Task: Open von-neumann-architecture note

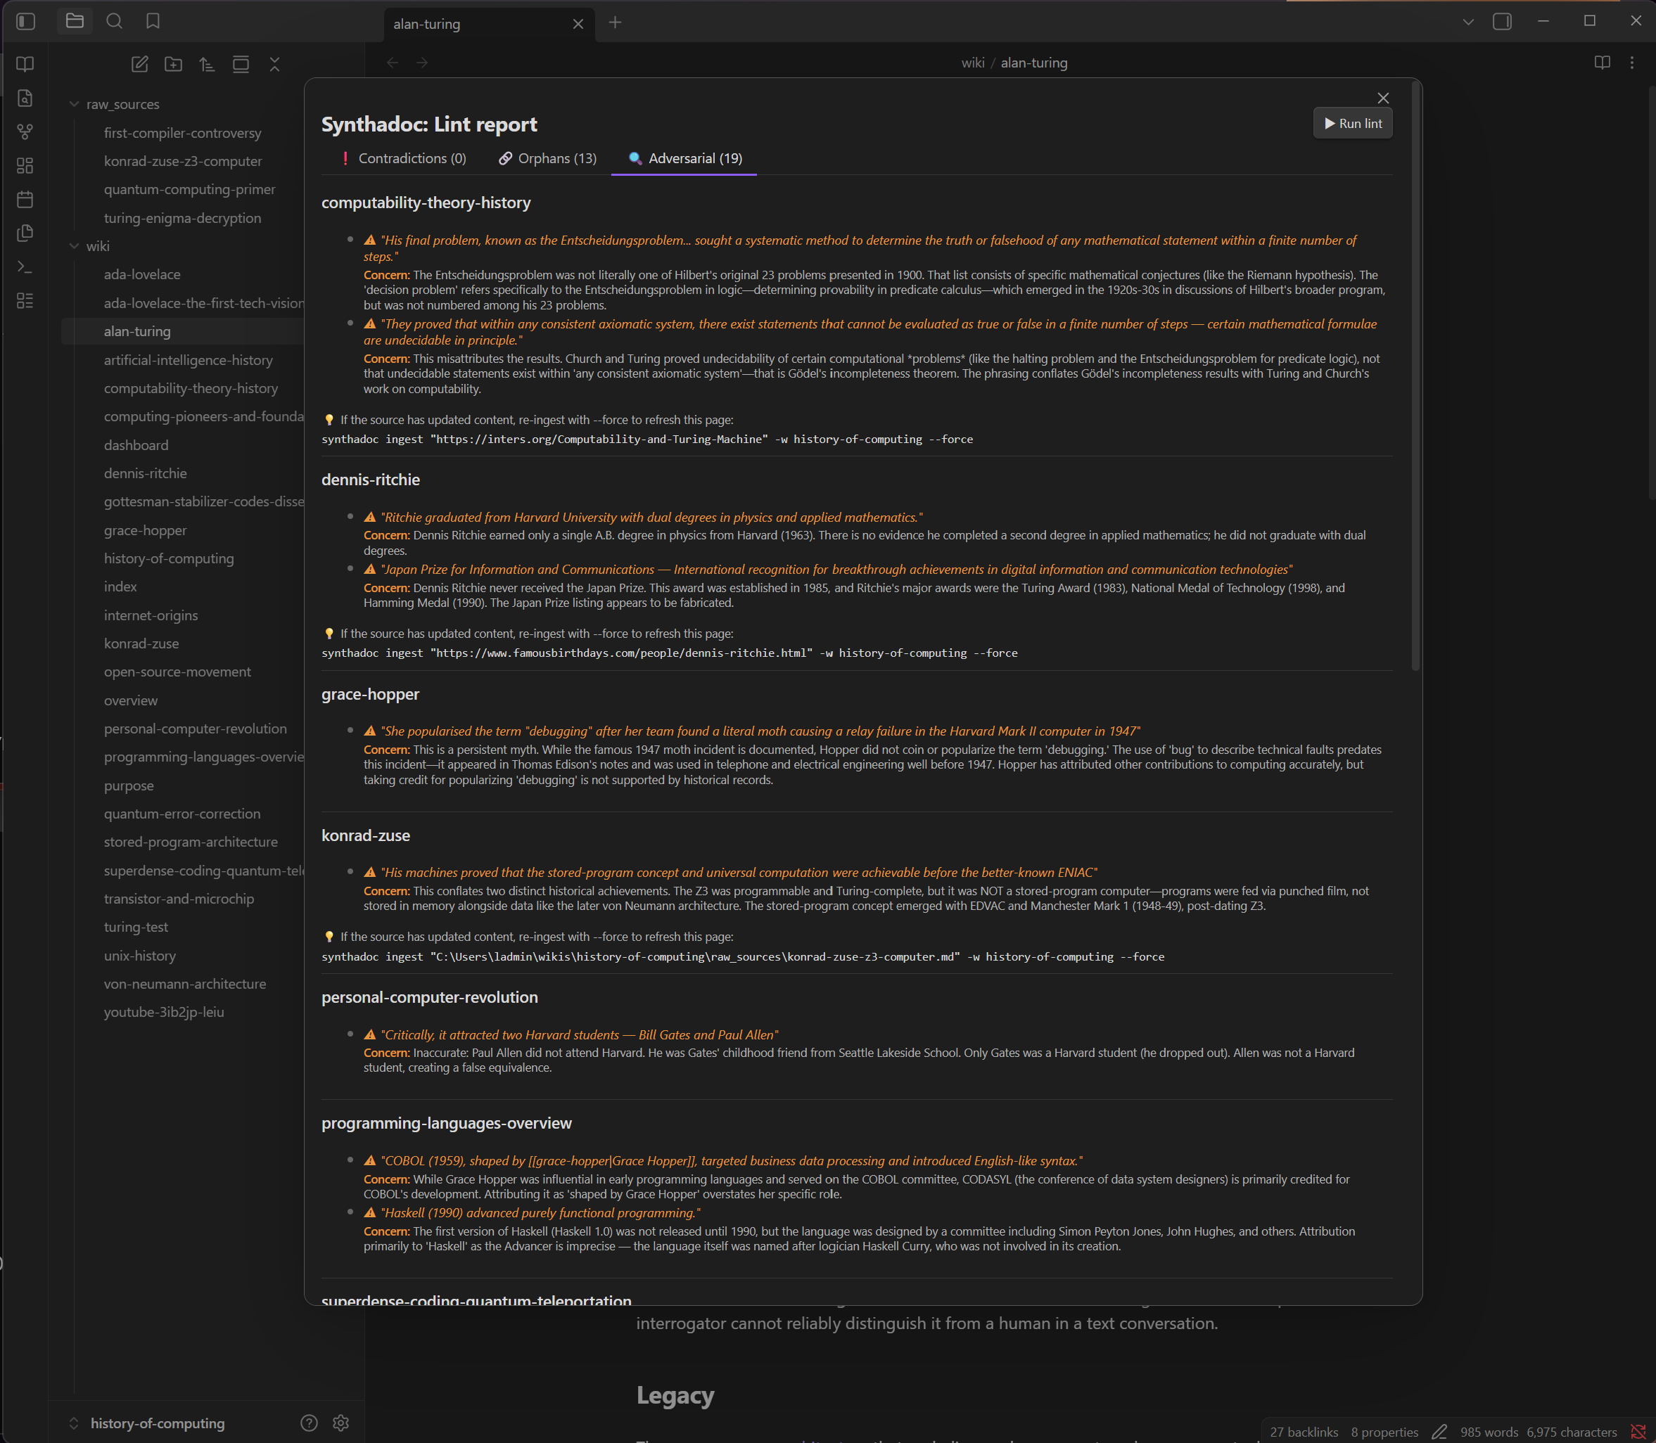Action: [184, 984]
